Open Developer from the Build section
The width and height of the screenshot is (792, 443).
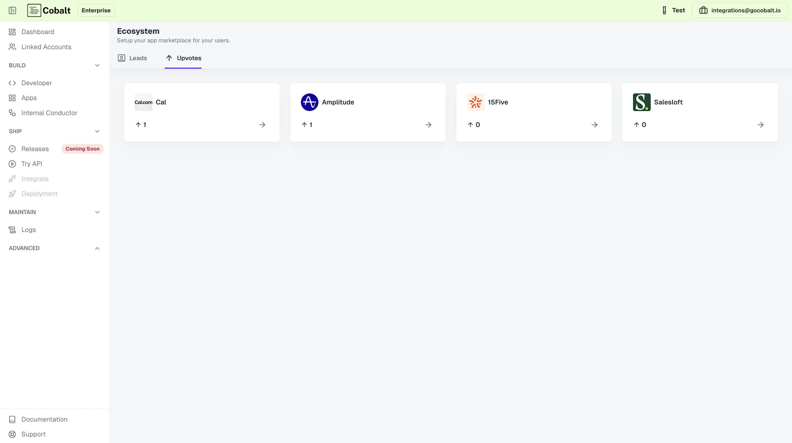click(x=37, y=83)
